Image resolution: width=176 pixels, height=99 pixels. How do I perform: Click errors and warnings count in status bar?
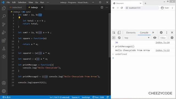coord(6,97)
